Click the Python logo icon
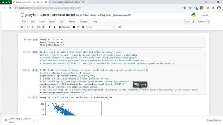 click(x=194, y=15)
